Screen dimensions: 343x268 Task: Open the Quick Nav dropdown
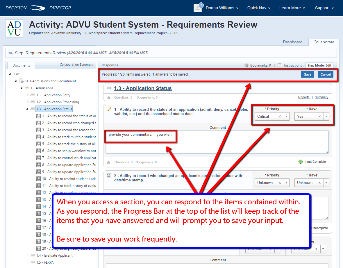point(259,8)
